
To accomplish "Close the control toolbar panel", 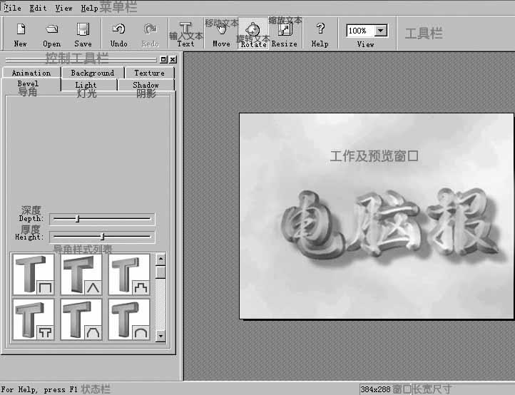I will [x=173, y=59].
